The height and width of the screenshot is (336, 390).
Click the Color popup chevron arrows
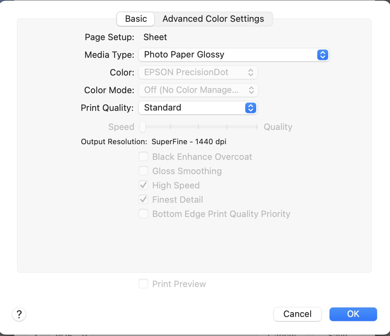pos(251,72)
